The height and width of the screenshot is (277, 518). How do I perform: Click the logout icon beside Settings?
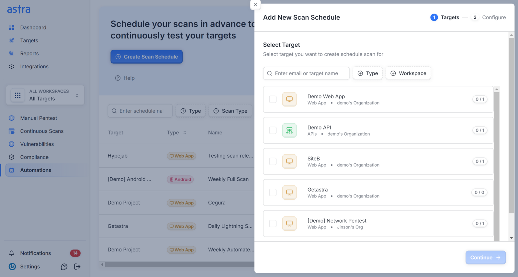pyautogui.click(x=77, y=267)
